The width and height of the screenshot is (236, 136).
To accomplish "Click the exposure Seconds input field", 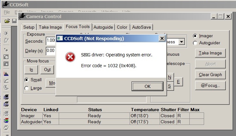I will (51, 40).
